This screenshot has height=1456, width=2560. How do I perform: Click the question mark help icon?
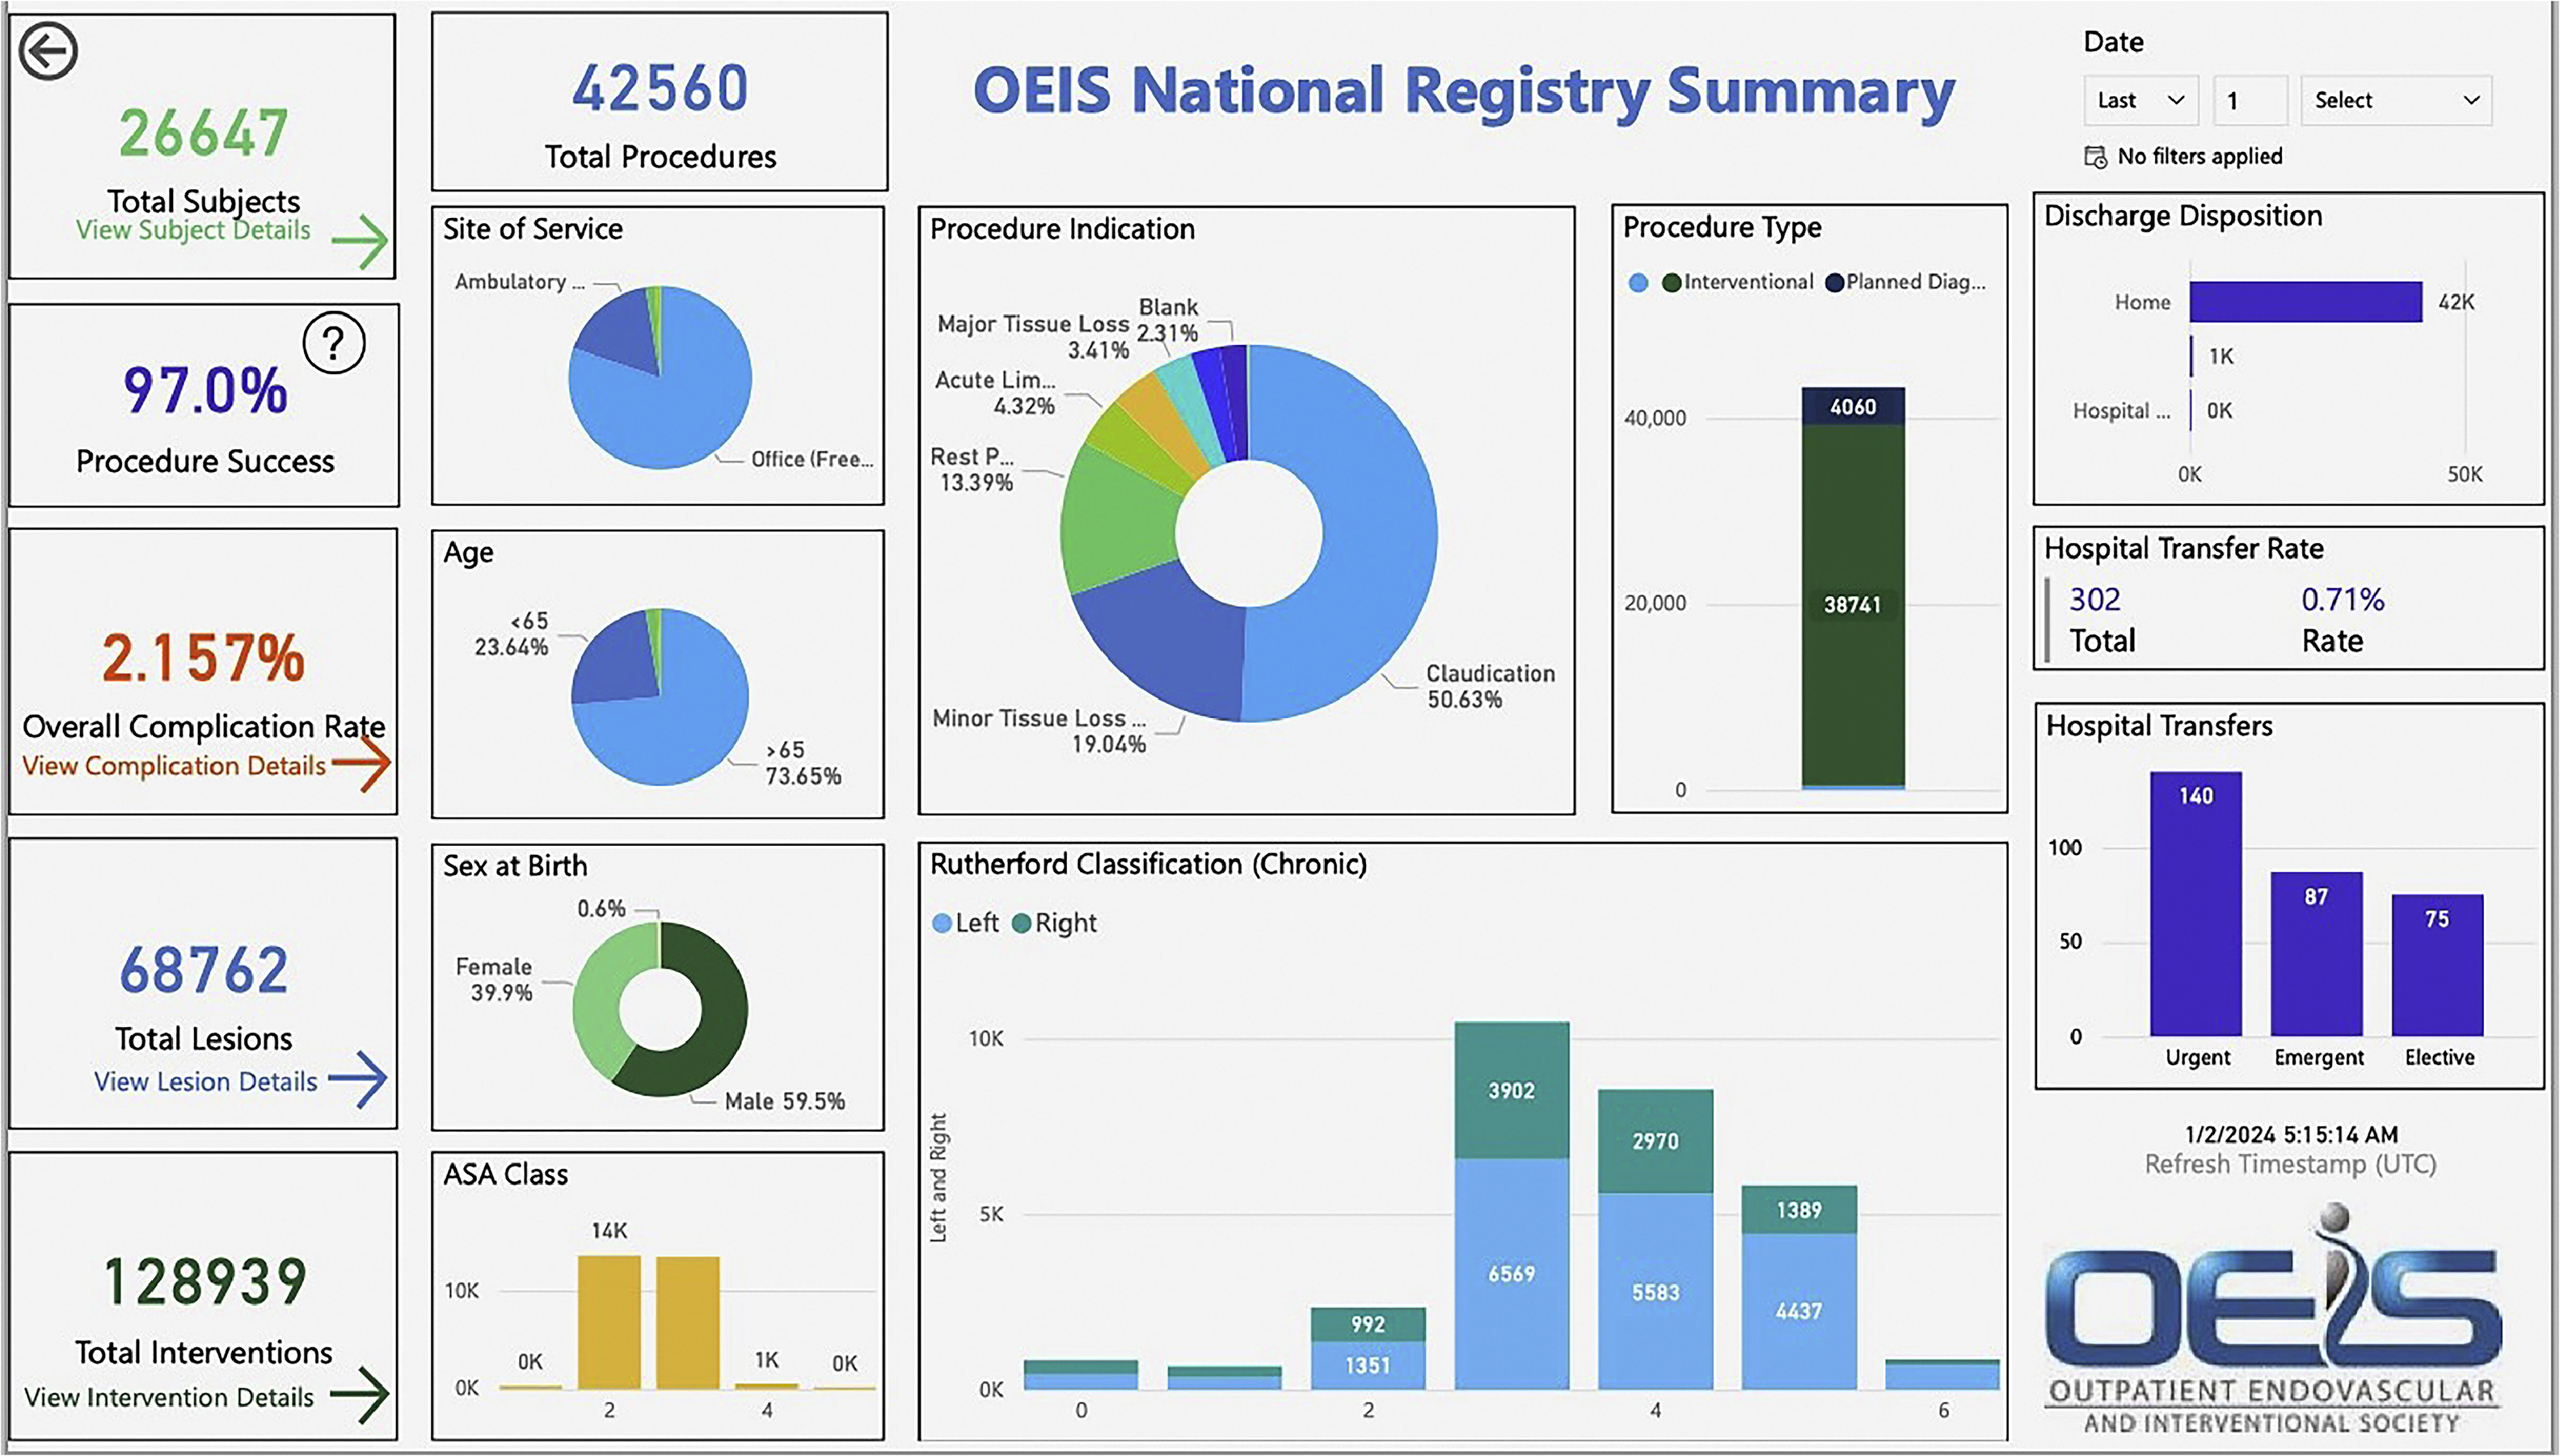[x=333, y=343]
